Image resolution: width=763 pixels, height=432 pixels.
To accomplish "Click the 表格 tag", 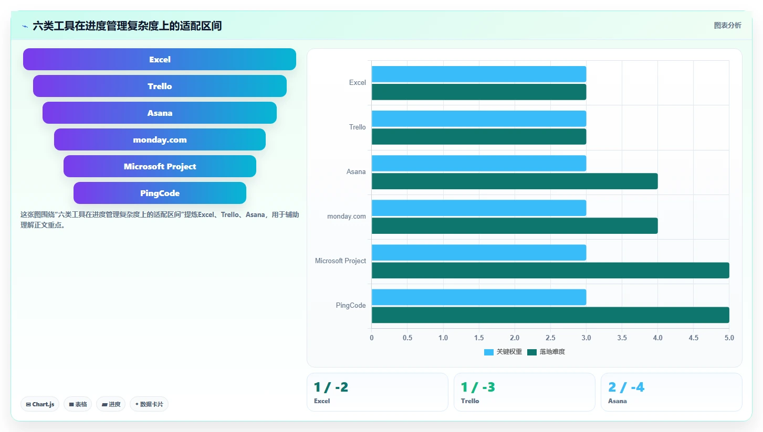I will point(78,404).
